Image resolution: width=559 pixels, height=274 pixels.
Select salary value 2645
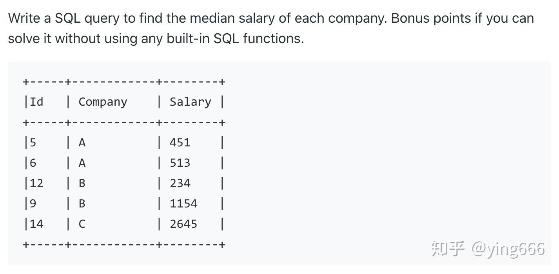[x=183, y=224]
